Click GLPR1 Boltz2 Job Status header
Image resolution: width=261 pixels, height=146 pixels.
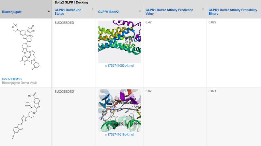[68, 12]
